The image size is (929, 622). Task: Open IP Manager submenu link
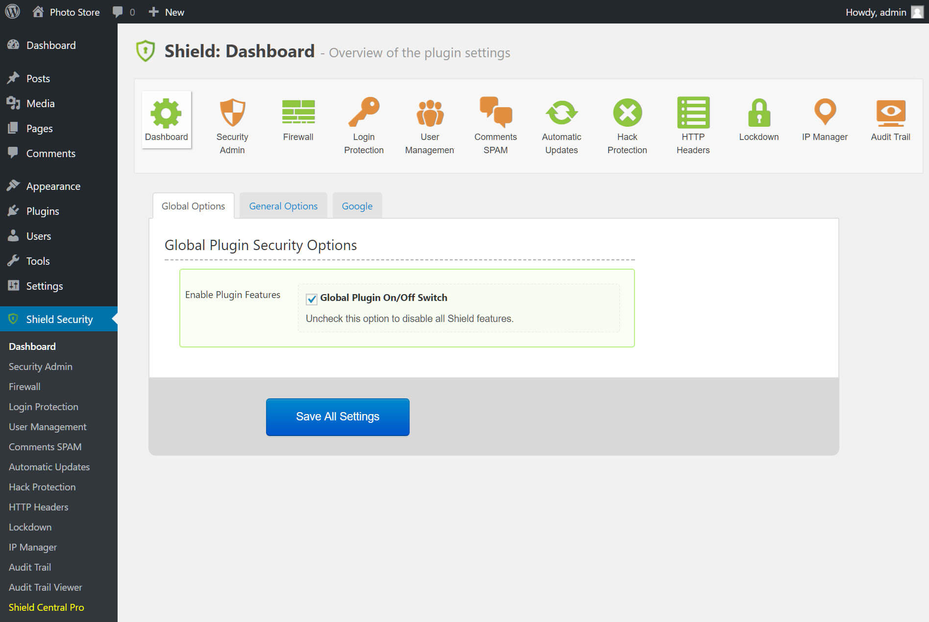[33, 547]
